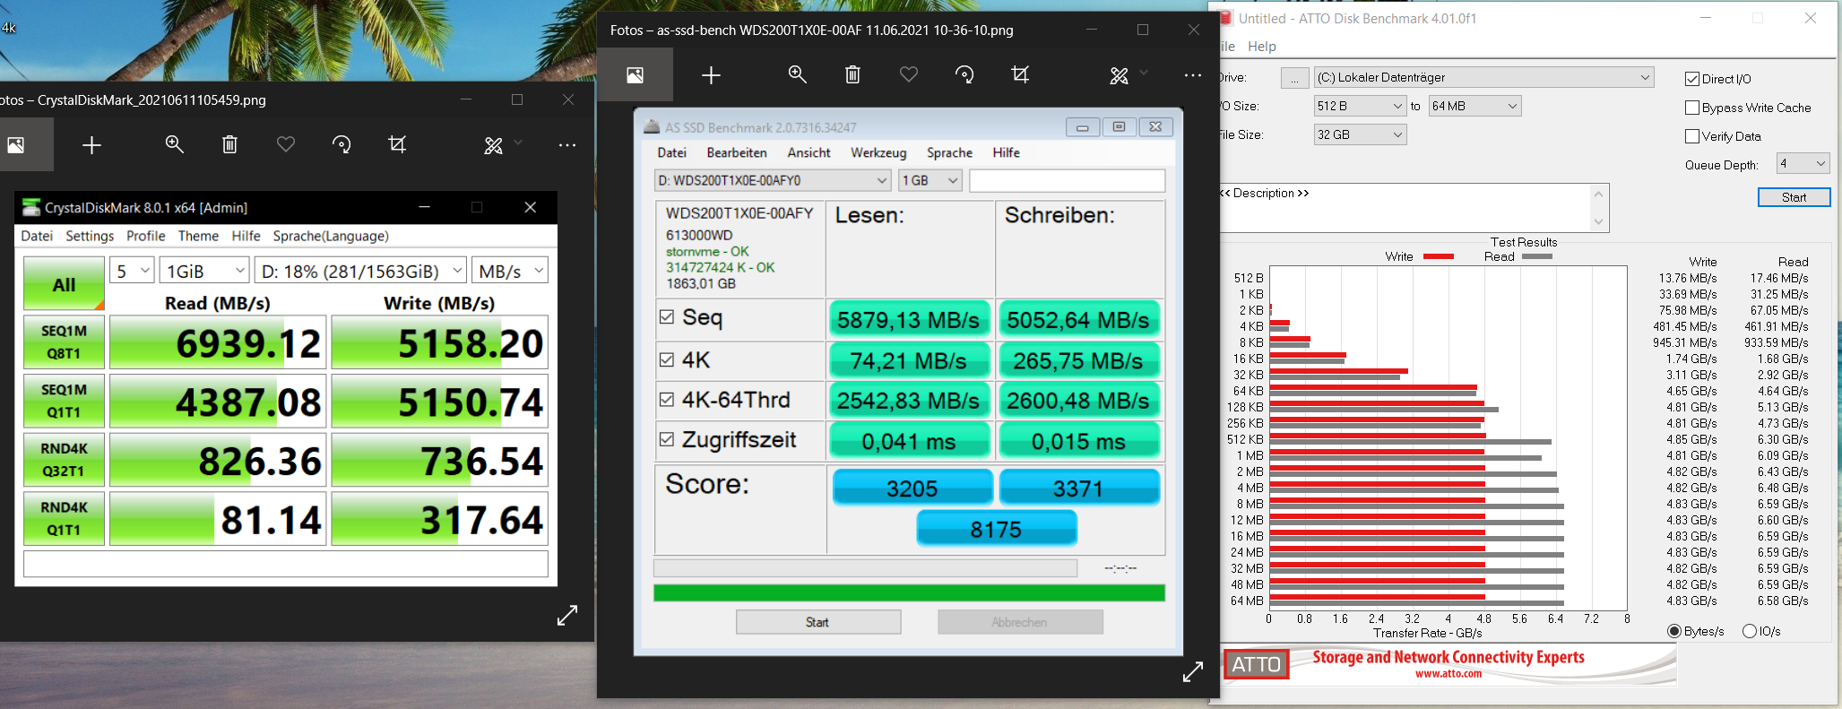The width and height of the screenshot is (1842, 709).
Task: Zoom in on the AS SSD benchmark photo
Action: 797,75
